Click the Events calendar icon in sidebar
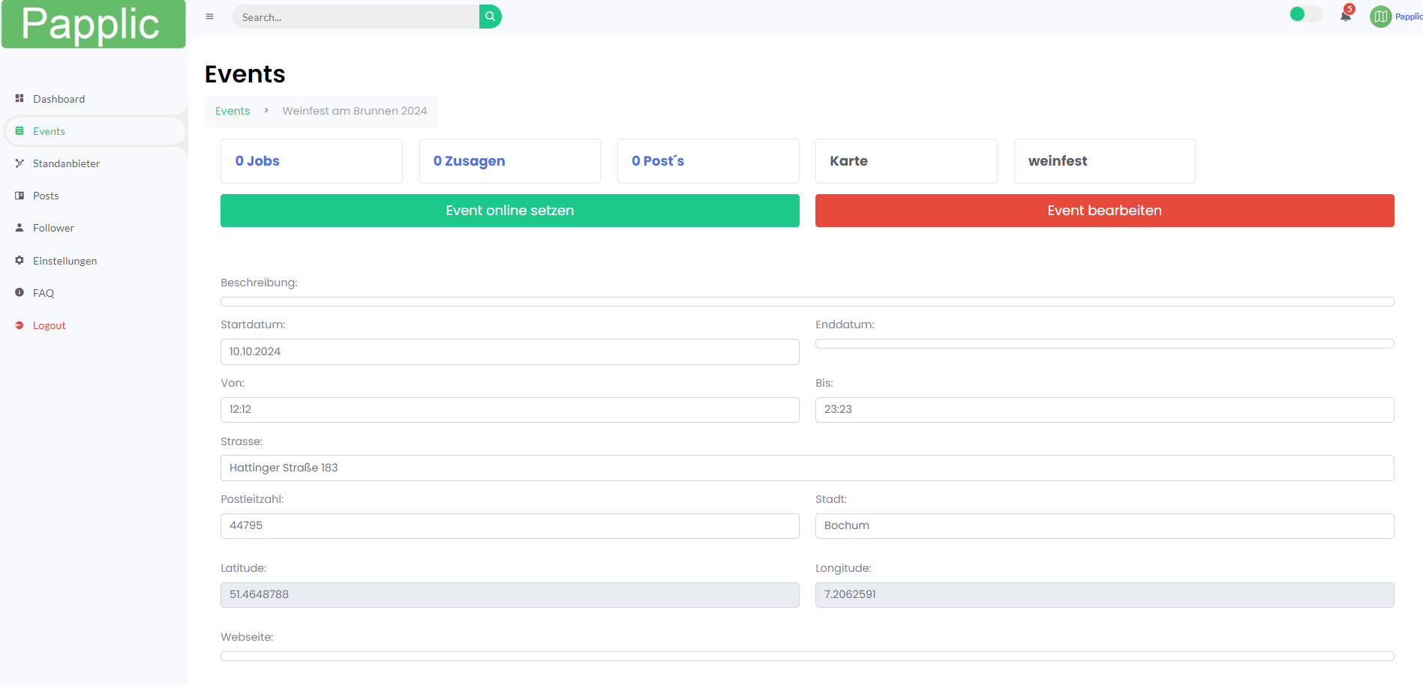The width and height of the screenshot is (1423, 685). click(x=20, y=130)
